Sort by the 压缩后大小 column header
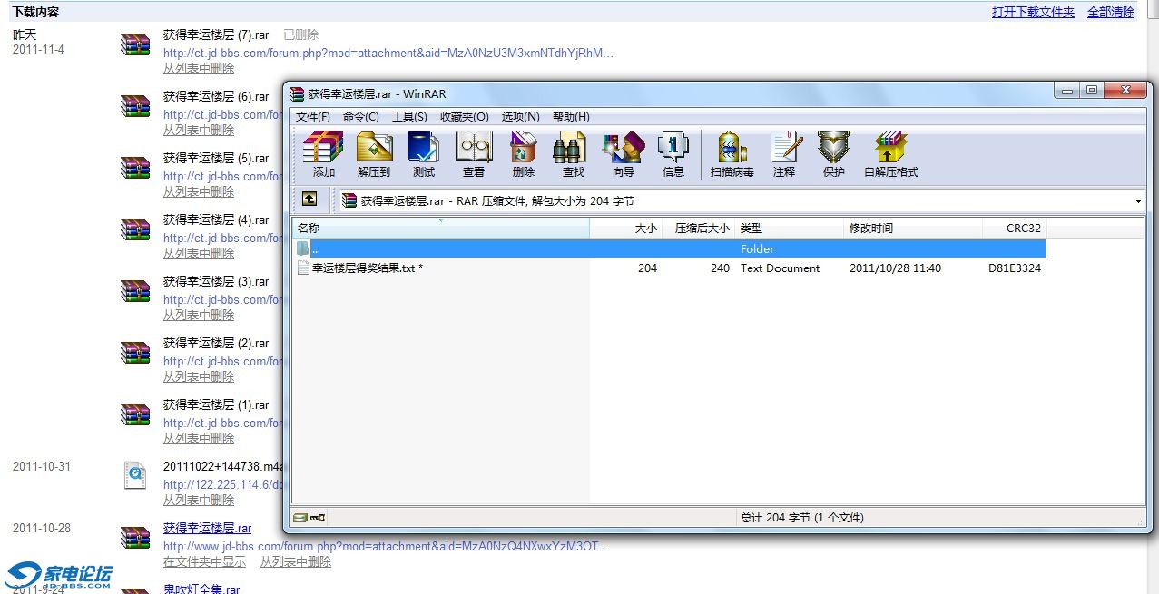Image resolution: width=1159 pixels, height=594 pixels. [x=700, y=229]
